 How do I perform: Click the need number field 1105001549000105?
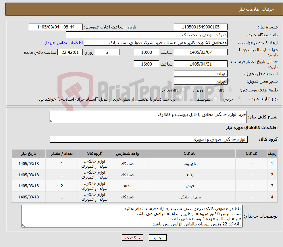tap(201, 27)
